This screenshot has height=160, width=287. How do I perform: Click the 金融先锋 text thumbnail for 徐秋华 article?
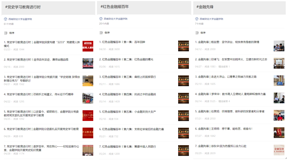(279, 150)
